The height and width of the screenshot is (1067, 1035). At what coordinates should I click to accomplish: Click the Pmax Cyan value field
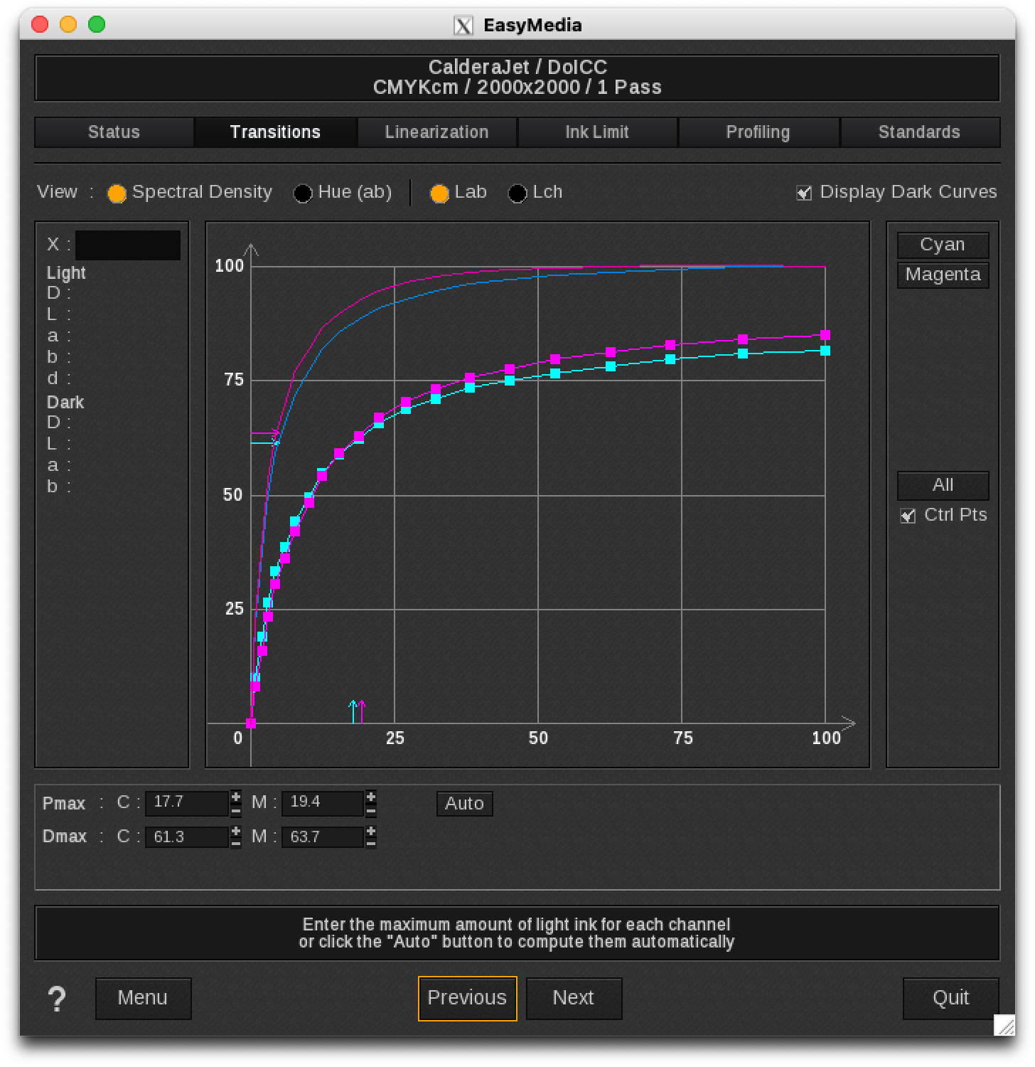pyautogui.click(x=186, y=803)
